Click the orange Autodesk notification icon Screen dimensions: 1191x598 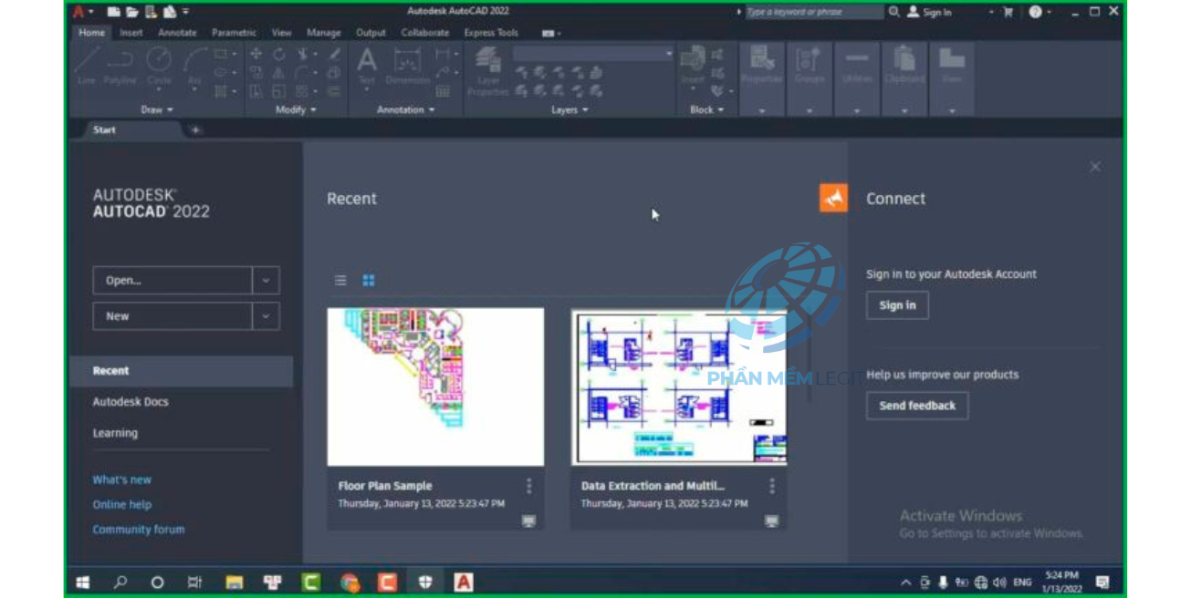[x=833, y=198]
